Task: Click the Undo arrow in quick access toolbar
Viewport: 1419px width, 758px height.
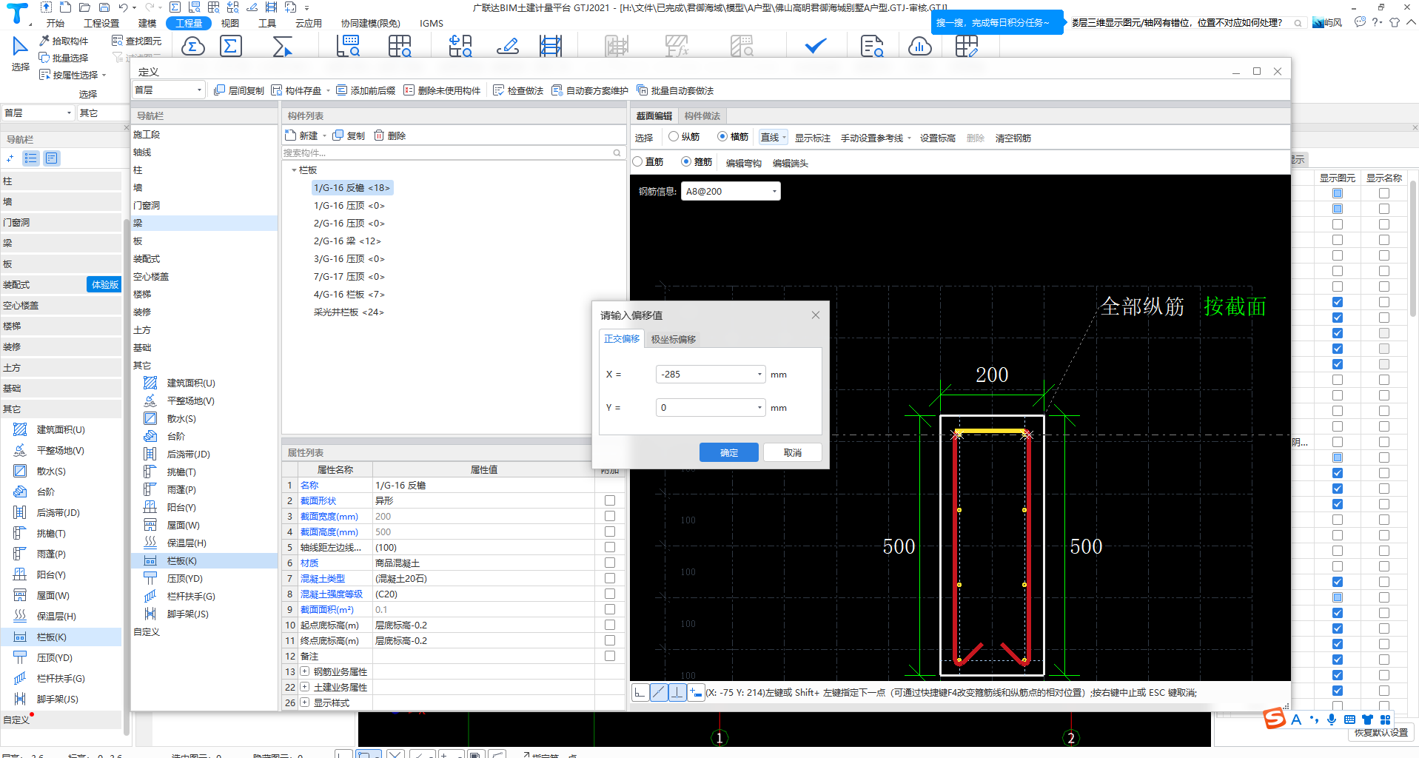Action: (x=124, y=7)
